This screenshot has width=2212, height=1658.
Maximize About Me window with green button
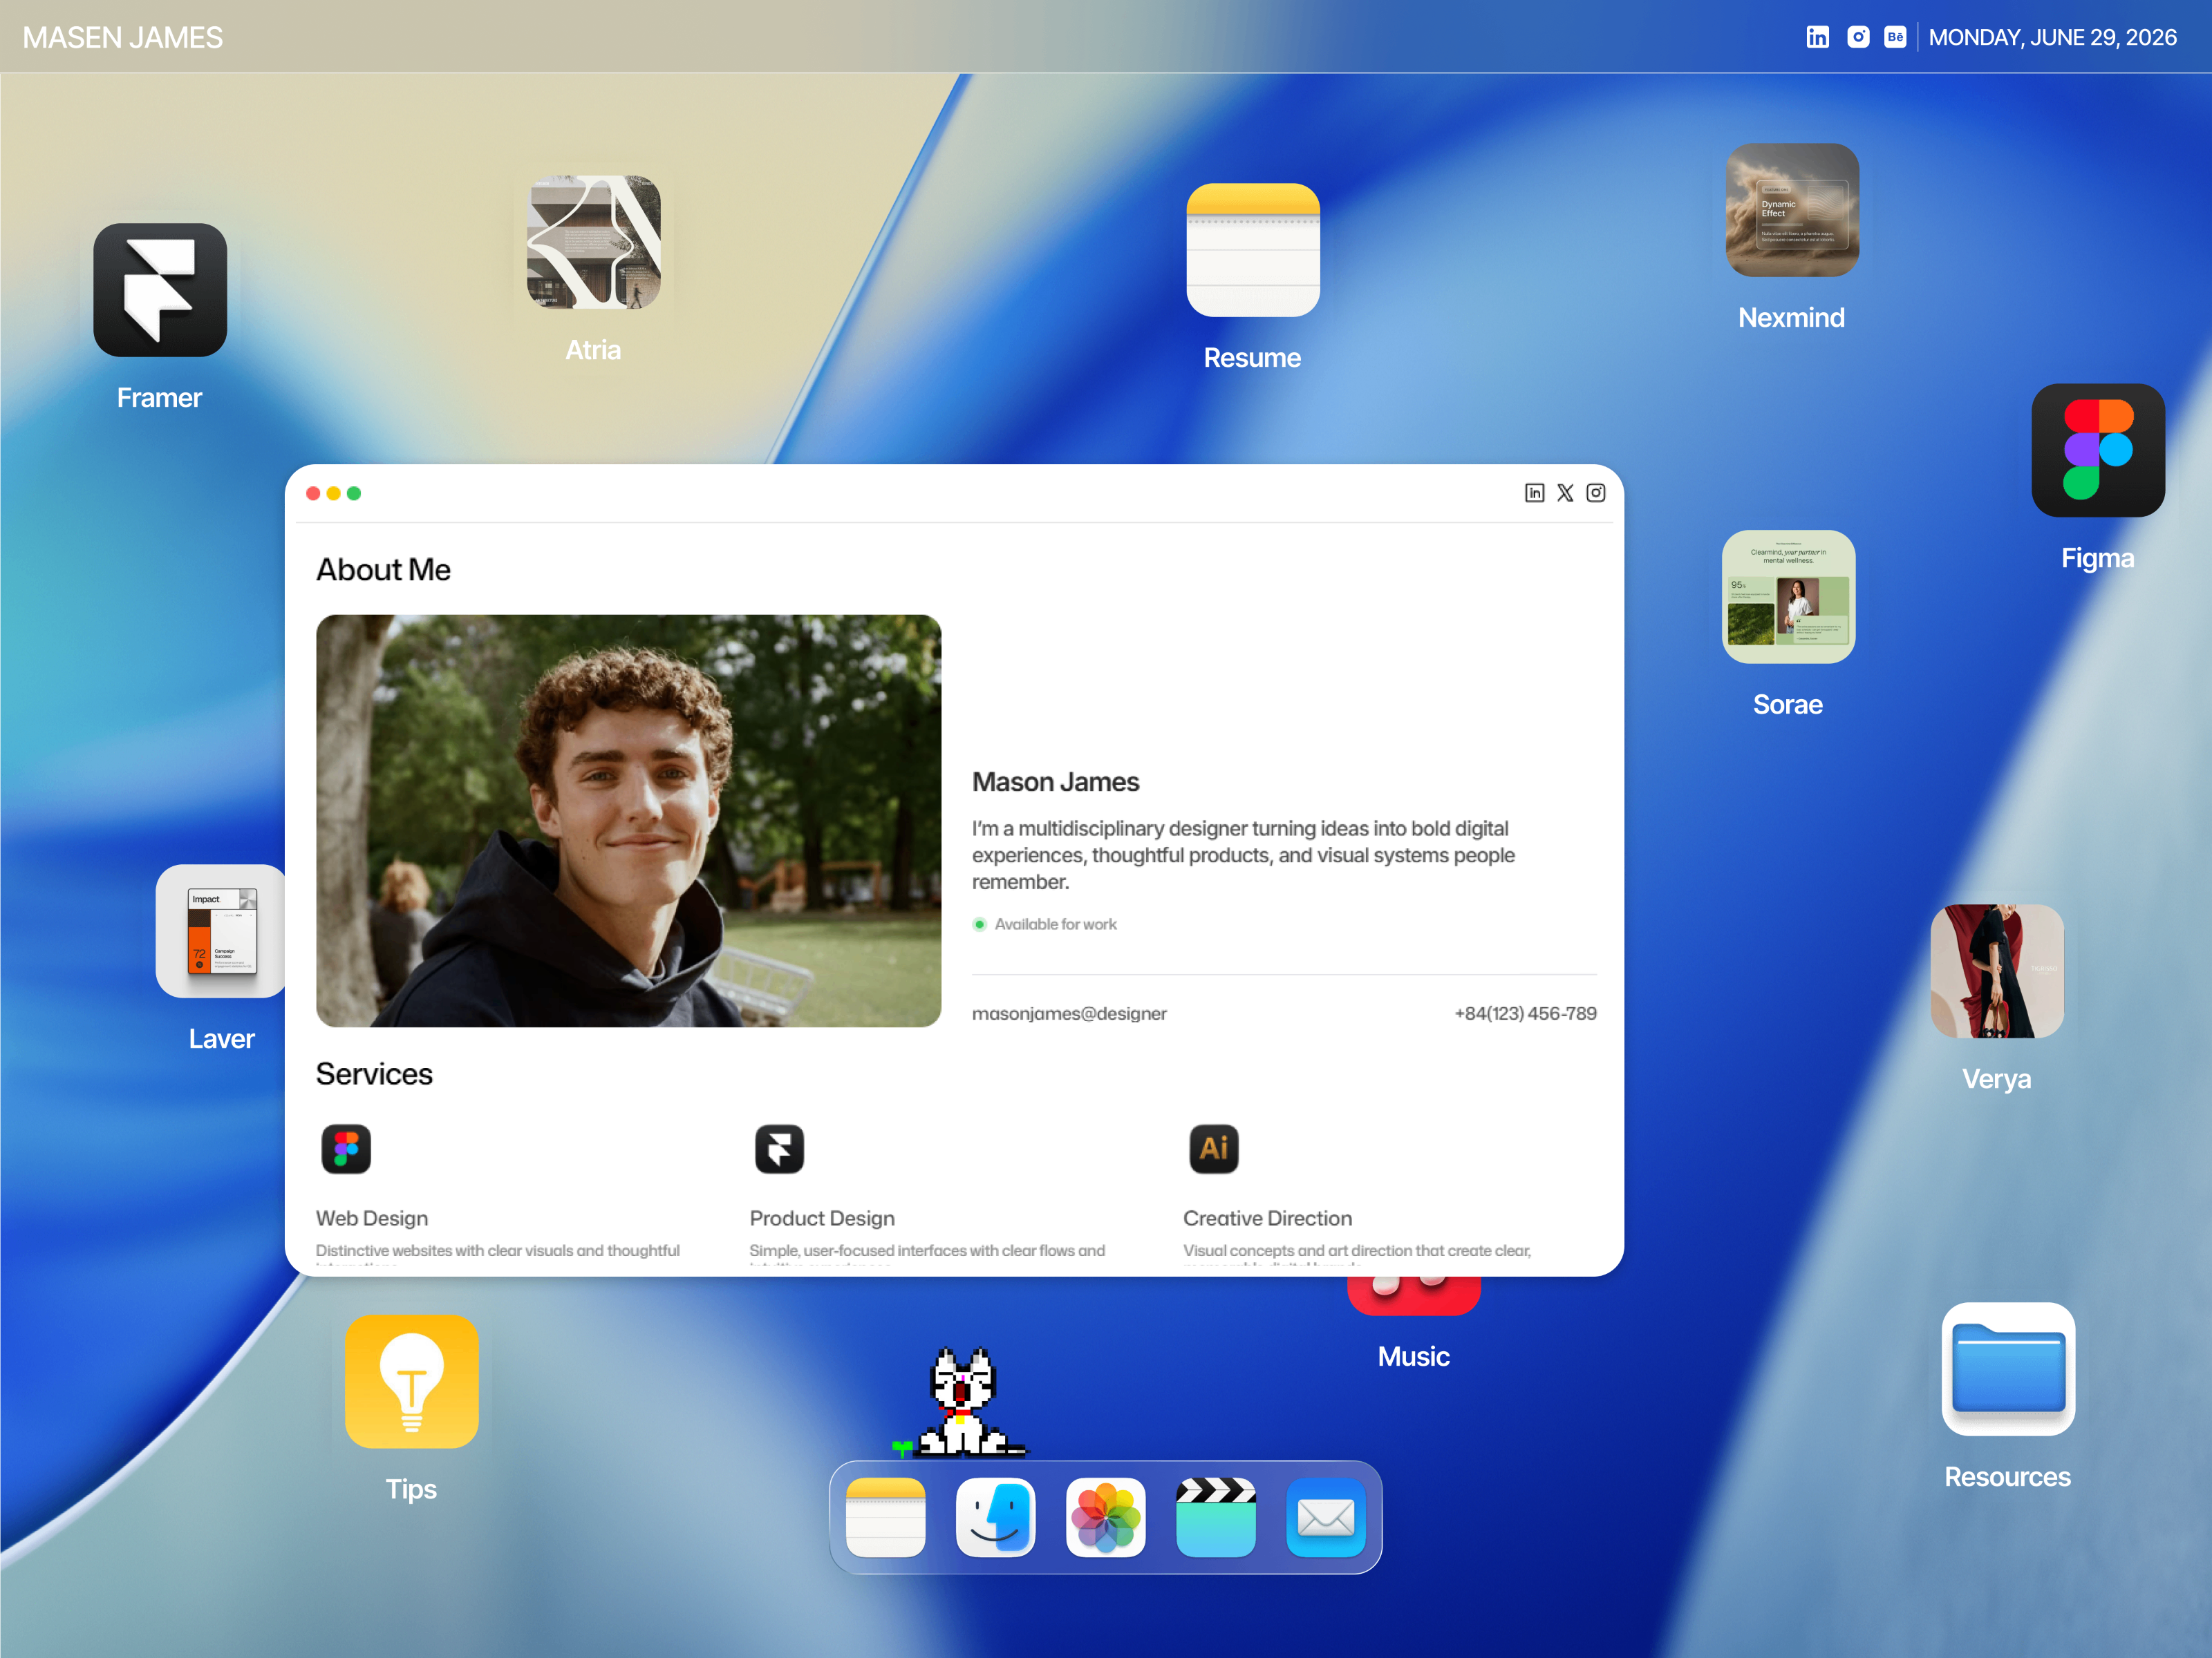coord(354,494)
